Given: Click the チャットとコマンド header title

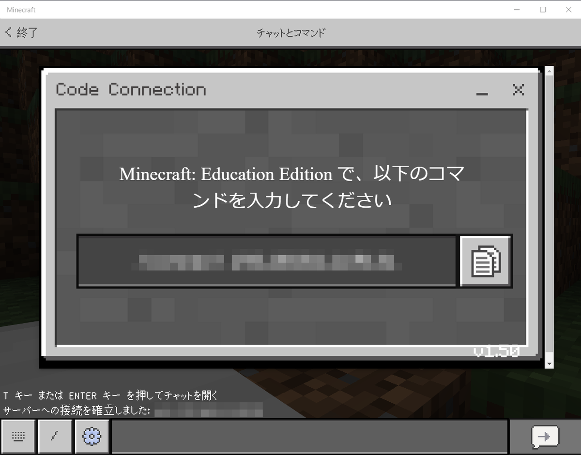Looking at the screenshot, I should pyautogui.click(x=290, y=33).
